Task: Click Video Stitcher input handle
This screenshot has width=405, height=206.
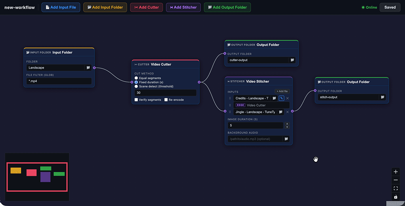Action: pos(225,111)
